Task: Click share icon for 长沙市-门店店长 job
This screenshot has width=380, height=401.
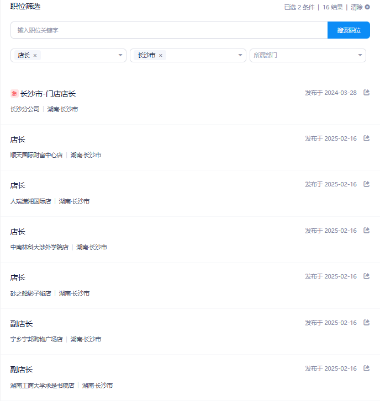Action: click(366, 92)
